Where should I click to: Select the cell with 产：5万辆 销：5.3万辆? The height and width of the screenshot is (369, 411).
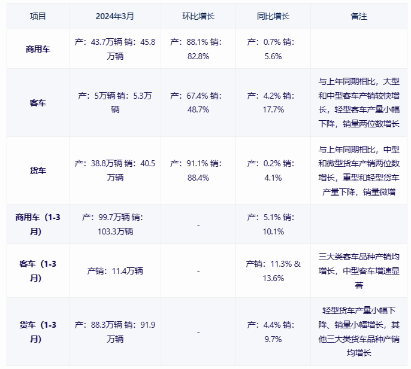click(114, 102)
